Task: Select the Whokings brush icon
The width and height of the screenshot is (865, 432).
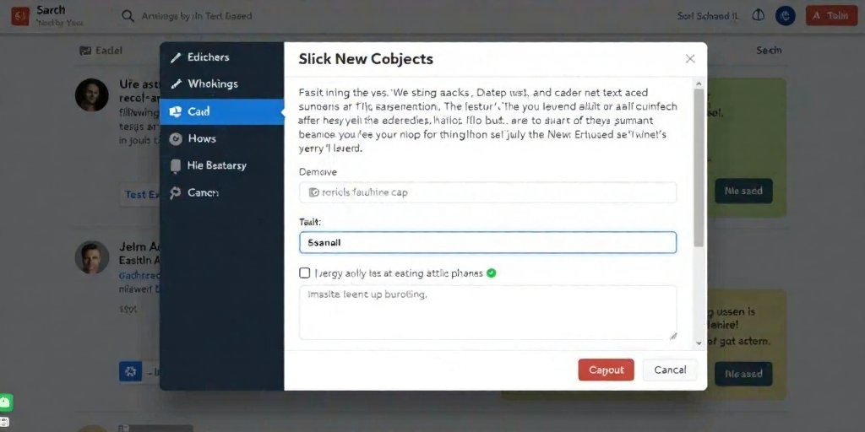Action: (x=176, y=84)
